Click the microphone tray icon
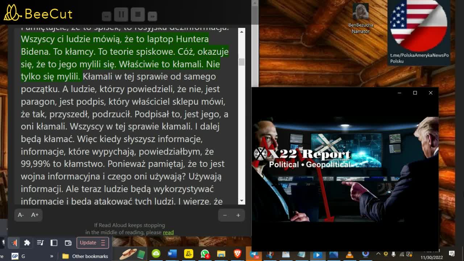The height and width of the screenshot is (261, 464). tap(394, 254)
